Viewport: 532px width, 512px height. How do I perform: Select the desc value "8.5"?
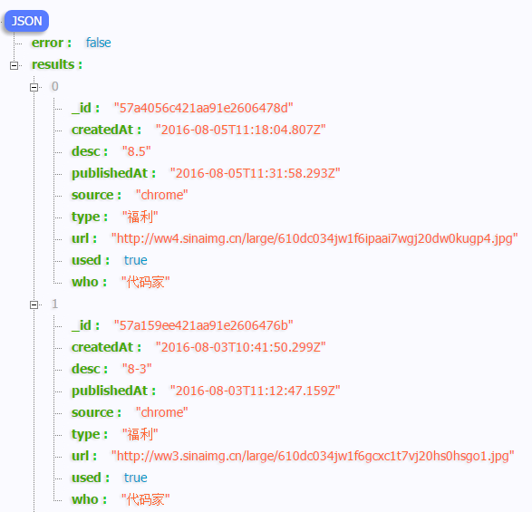point(136,151)
